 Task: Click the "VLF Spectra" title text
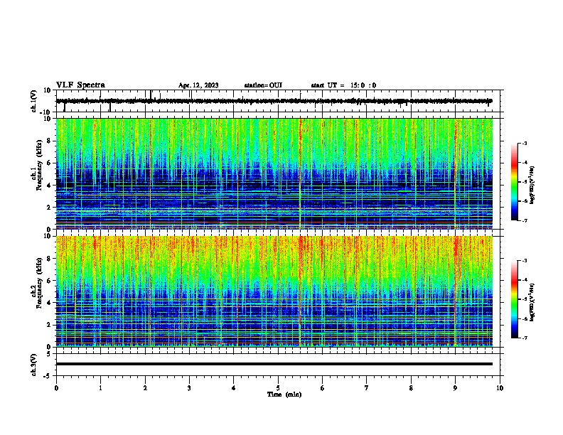[x=80, y=85]
